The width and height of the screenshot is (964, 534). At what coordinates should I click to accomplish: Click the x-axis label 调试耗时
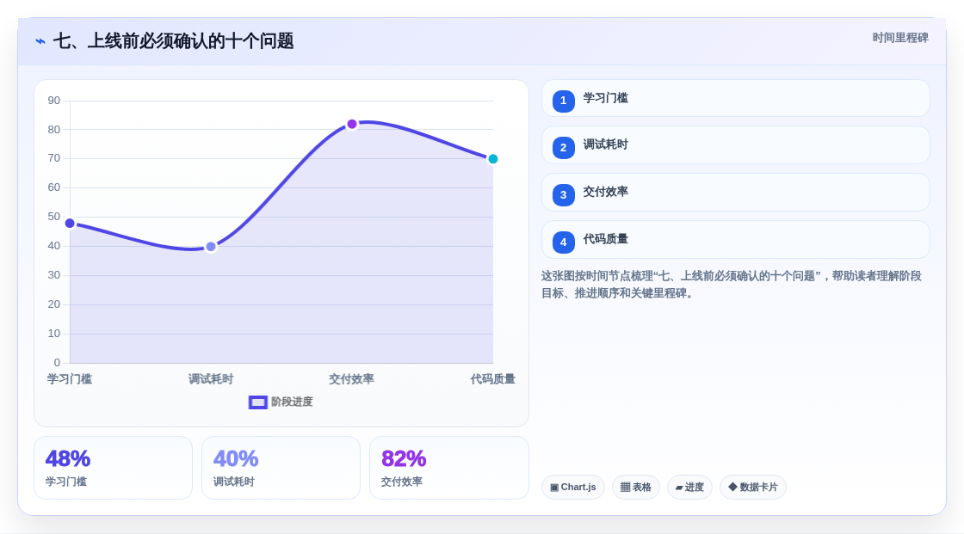click(x=211, y=379)
